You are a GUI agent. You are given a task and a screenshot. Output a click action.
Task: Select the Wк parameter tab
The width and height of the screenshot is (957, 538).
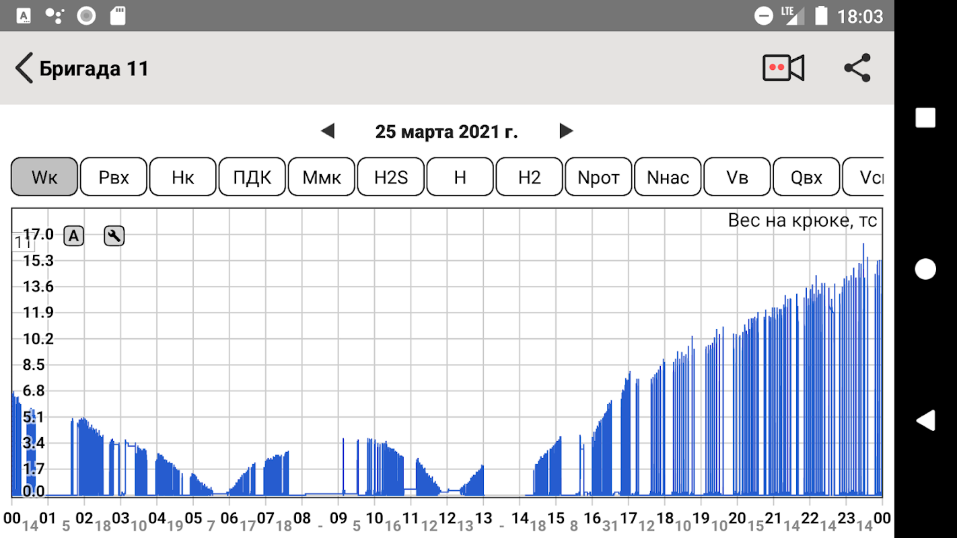[x=44, y=177]
